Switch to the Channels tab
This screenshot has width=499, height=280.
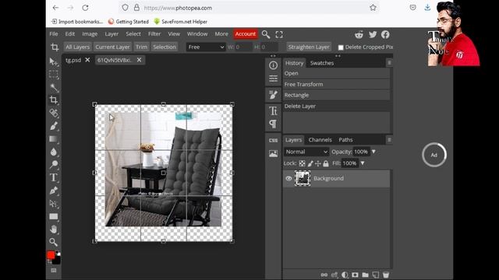click(320, 140)
